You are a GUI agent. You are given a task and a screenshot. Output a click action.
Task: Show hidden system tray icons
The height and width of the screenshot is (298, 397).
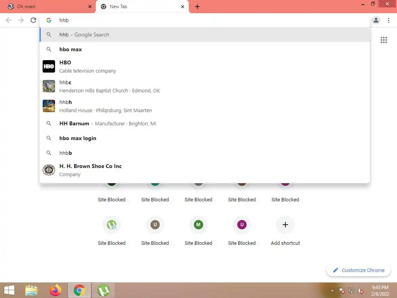point(332,291)
